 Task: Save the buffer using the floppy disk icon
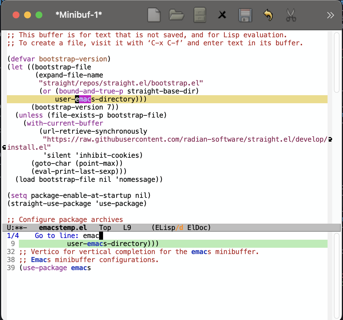pyautogui.click(x=245, y=15)
